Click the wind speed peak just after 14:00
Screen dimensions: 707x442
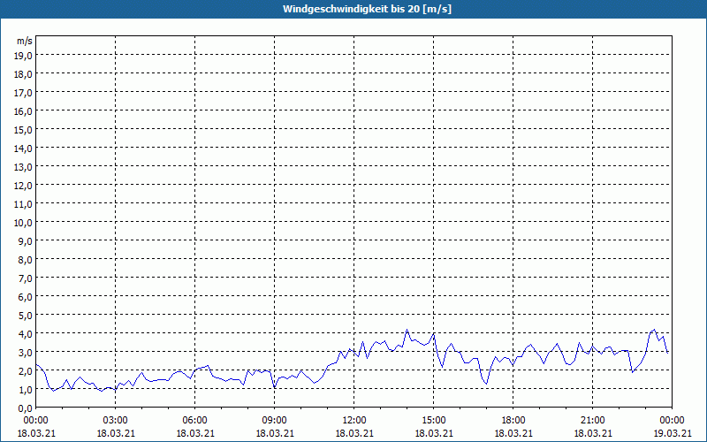(407, 330)
